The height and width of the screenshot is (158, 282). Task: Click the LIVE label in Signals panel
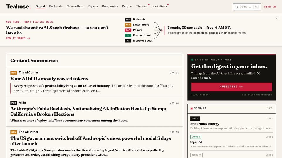click(269, 108)
